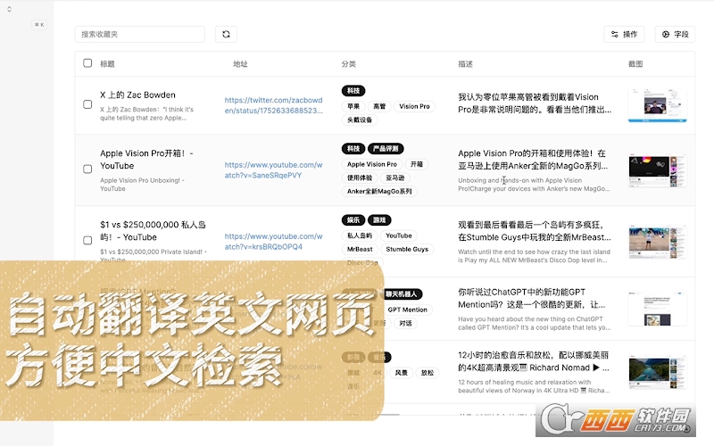Click the description 观看到最后看看最后一个岛屿有多疯狂
Viewport: 714px width, 446px height.
click(x=535, y=231)
